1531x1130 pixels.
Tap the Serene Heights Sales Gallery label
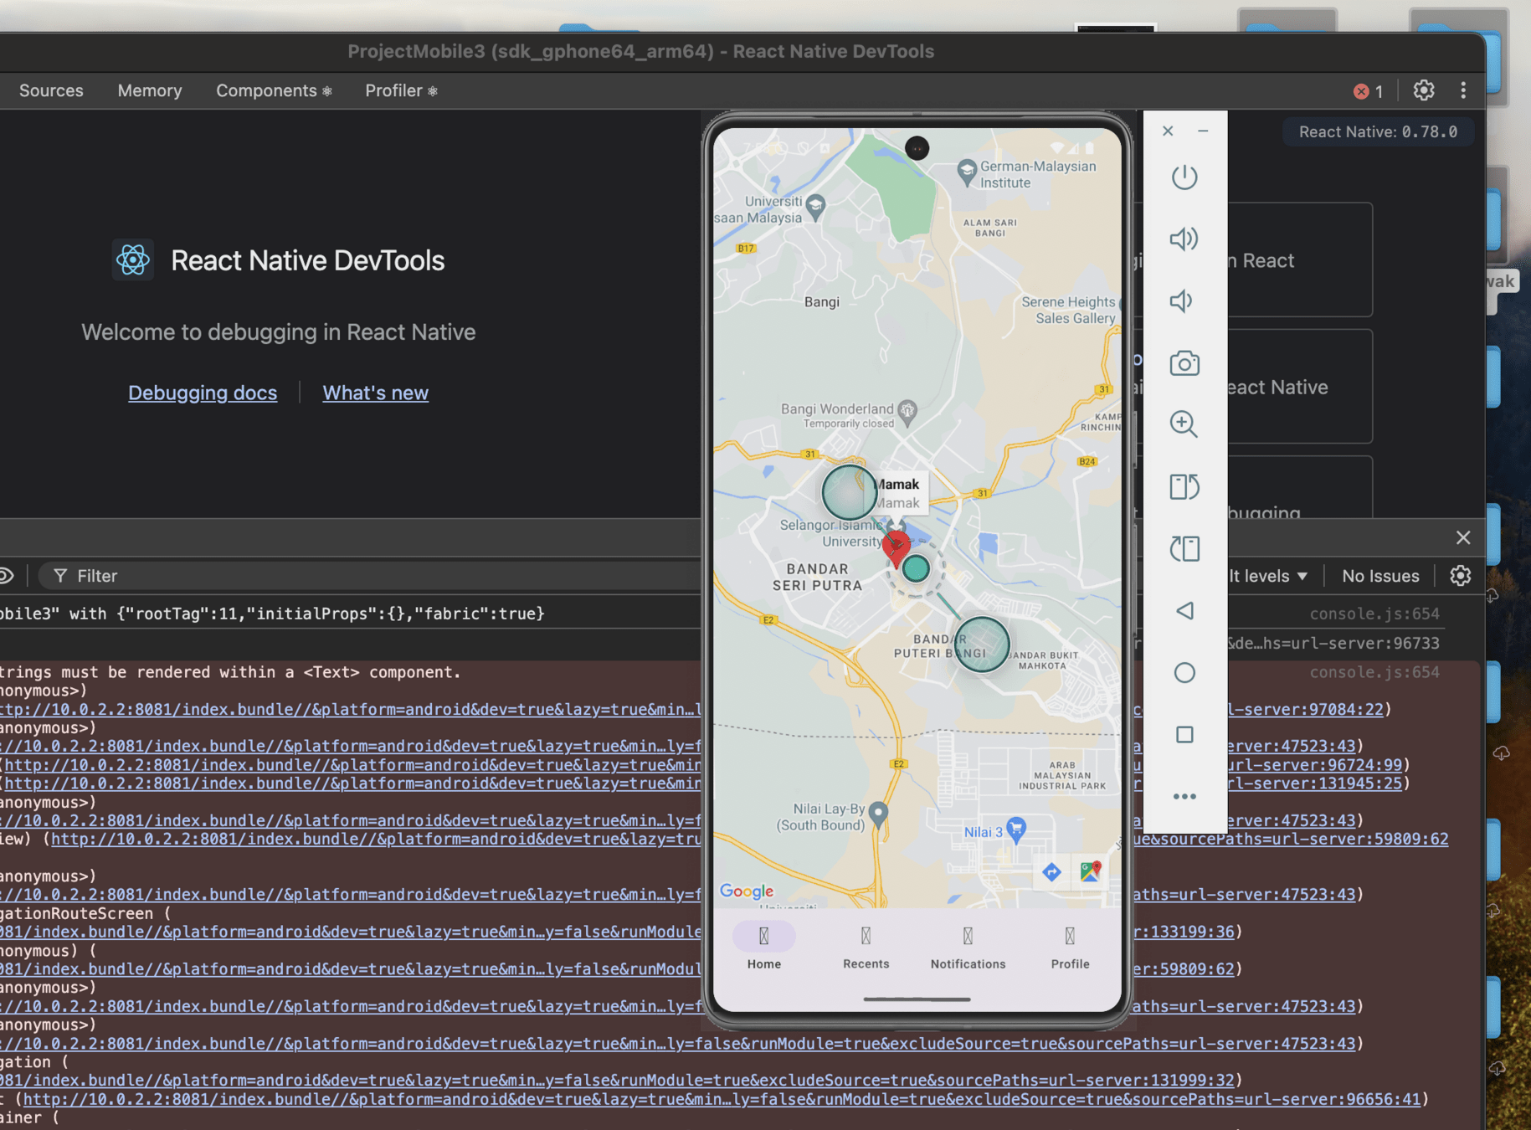click(1069, 310)
